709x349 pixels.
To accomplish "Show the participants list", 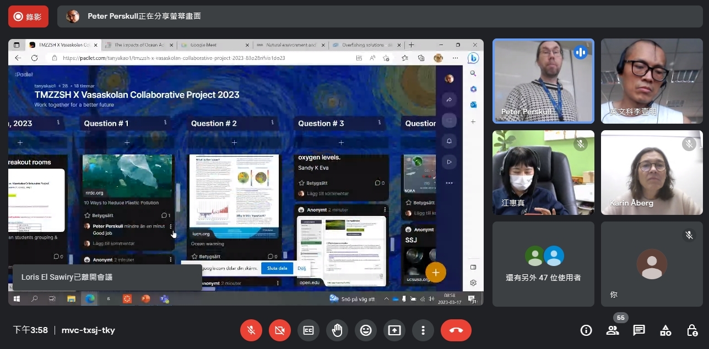I will pyautogui.click(x=613, y=330).
